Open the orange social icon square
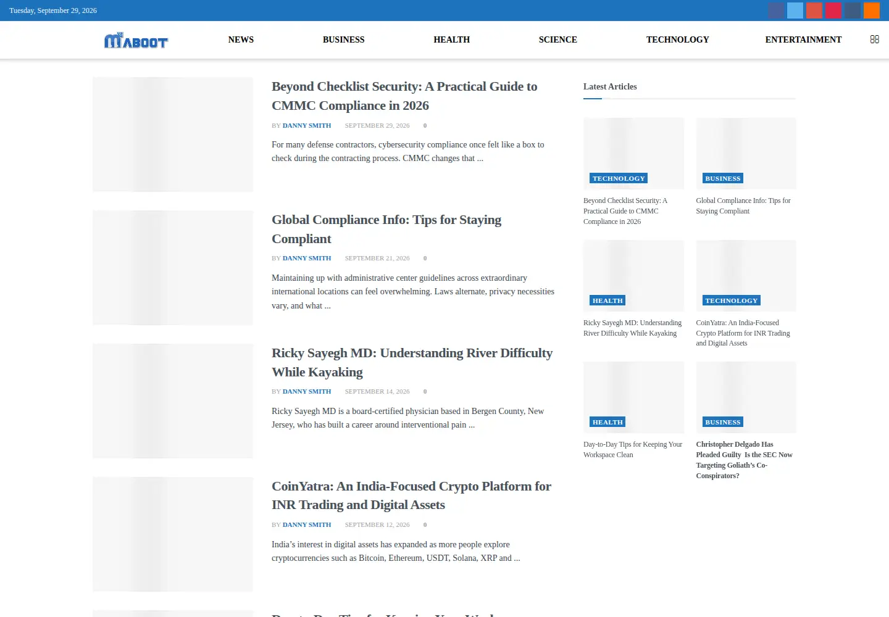Viewport: 889px width, 617px height. [x=872, y=10]
